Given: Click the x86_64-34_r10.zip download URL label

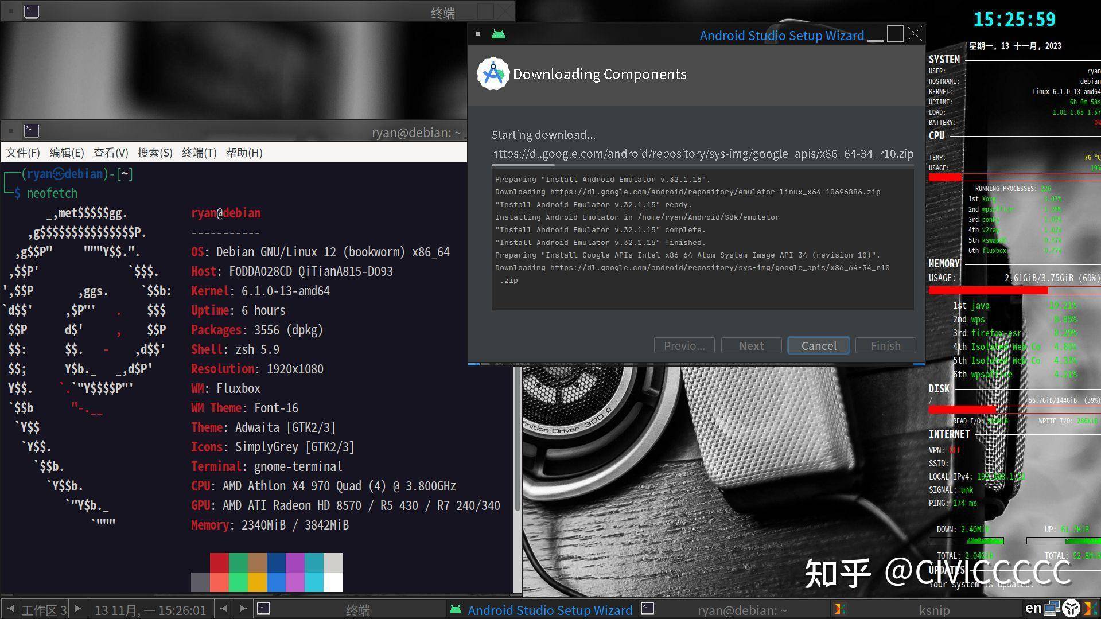Looking at the screenshot, I should (702, 154).
